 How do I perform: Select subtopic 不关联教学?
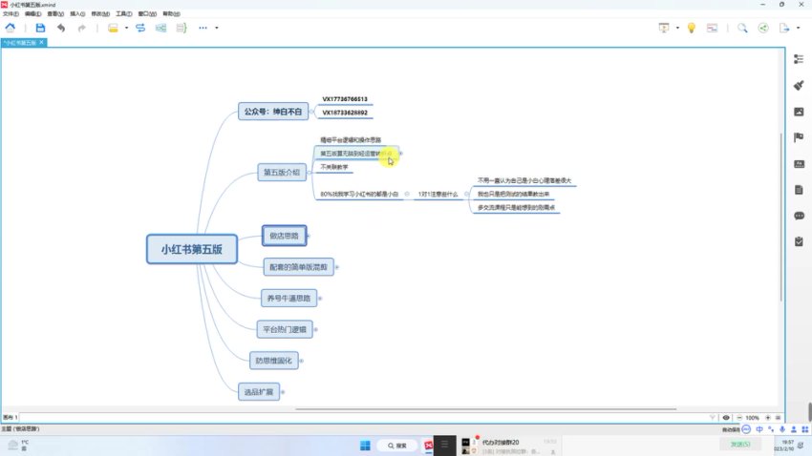[334, 167]
